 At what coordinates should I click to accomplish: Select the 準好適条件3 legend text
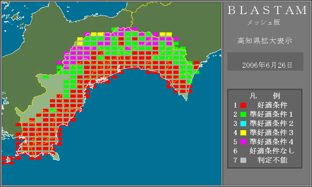(271, 133)
